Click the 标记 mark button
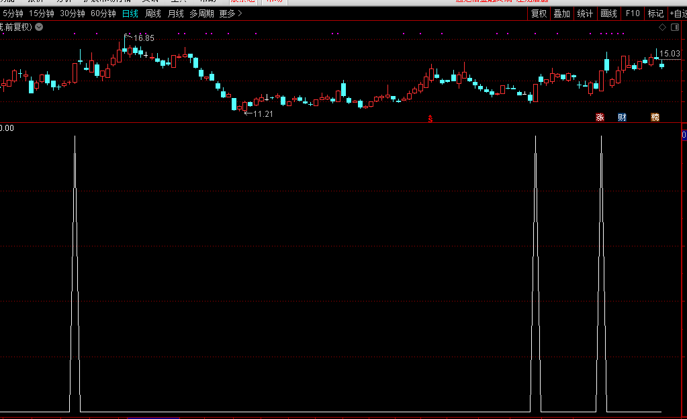This screenshot has width=687, height=419. 655,13
